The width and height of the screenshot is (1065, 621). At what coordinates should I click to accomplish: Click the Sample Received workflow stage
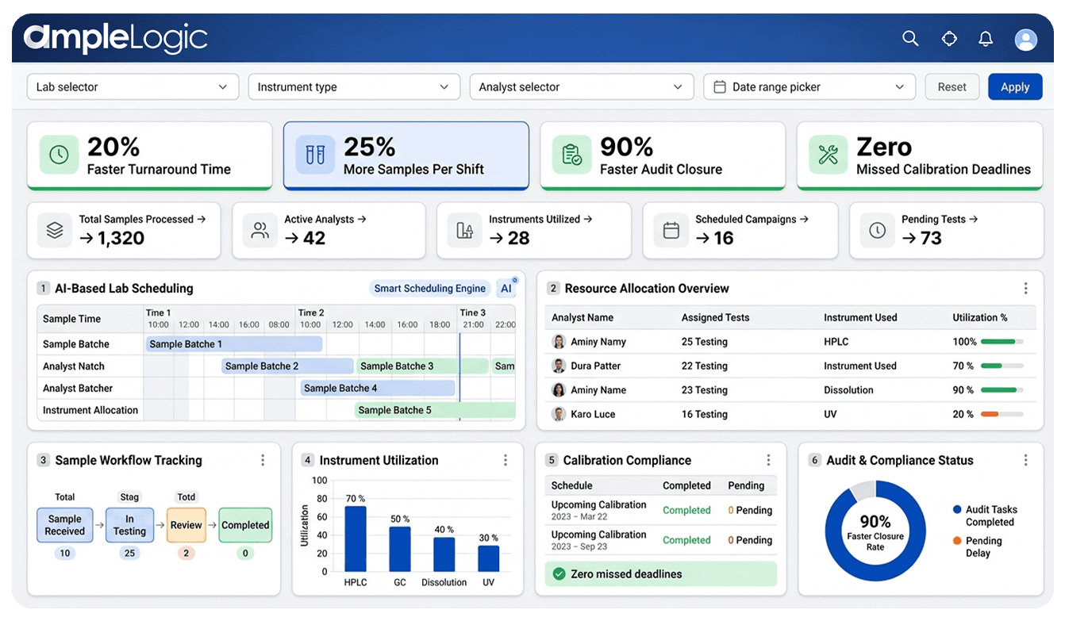click(x=65, y=525)
